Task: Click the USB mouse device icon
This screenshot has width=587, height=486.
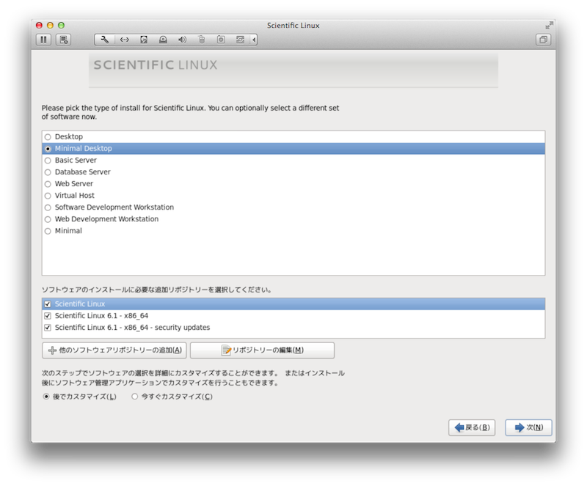Action: click(201, 40)
